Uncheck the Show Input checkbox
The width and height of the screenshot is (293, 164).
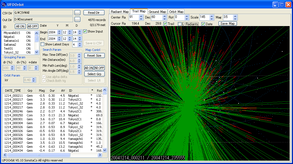point(85,31)
